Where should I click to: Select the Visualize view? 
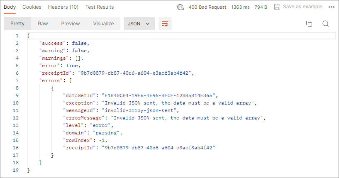click(x=103, y=24)
